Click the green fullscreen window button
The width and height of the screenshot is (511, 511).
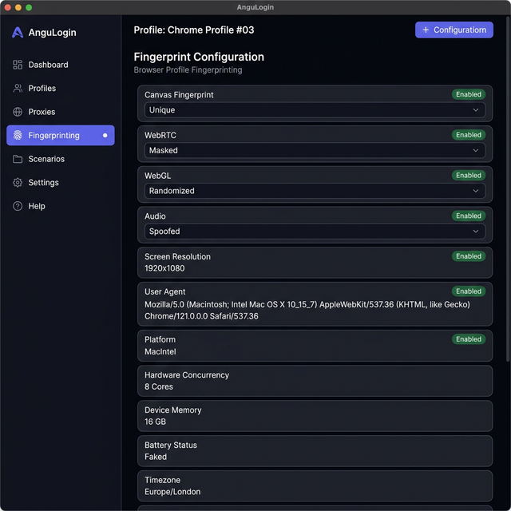click(x=29, y=7)
